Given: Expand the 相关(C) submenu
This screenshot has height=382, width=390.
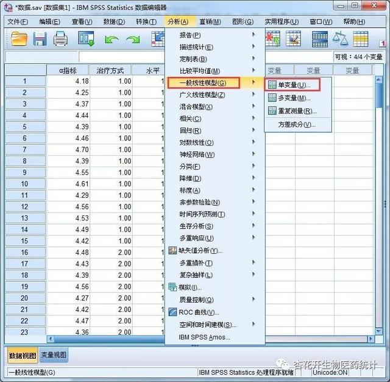Looking at the screenshot, I should 215,118.
